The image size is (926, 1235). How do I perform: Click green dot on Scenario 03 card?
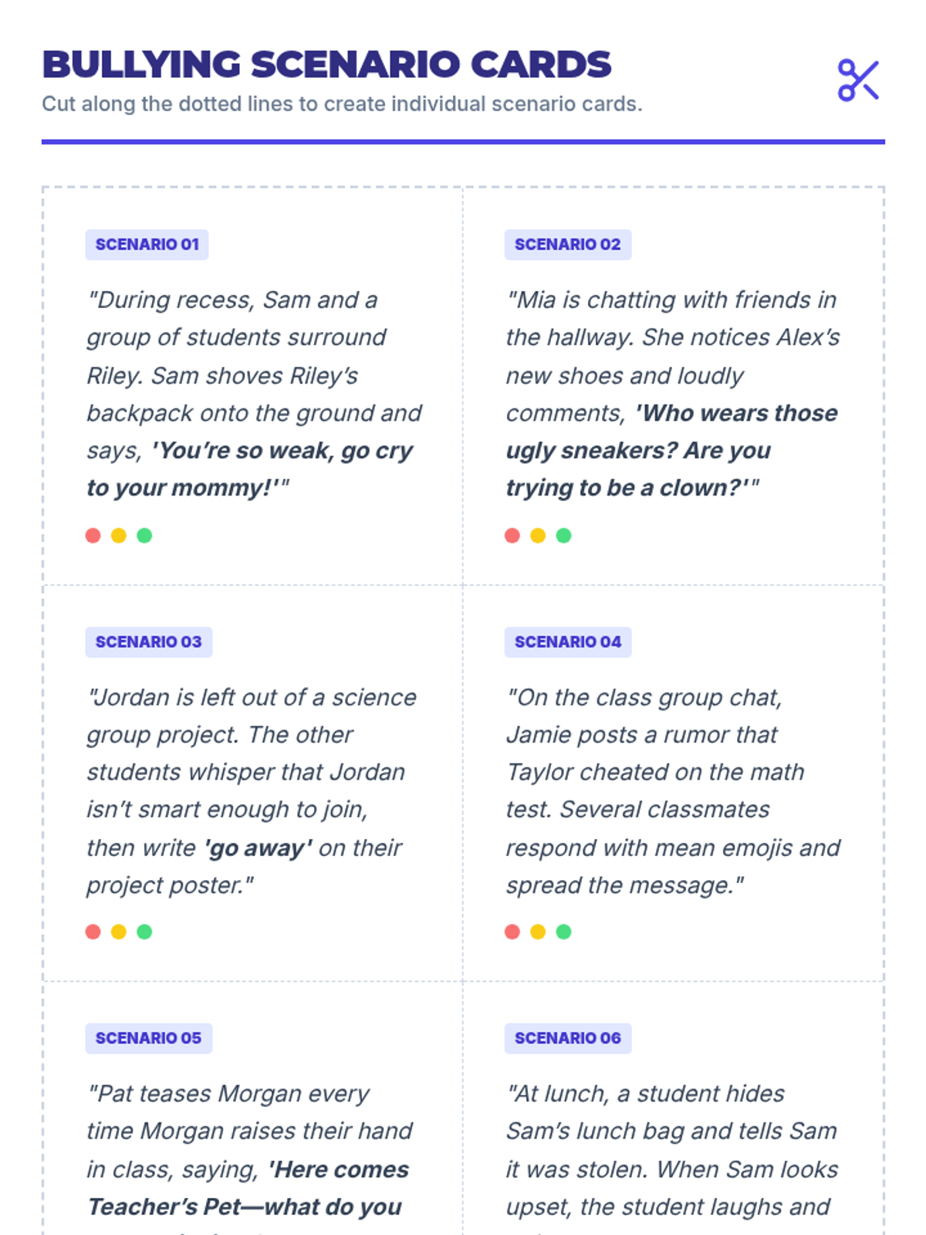[144, 932]
